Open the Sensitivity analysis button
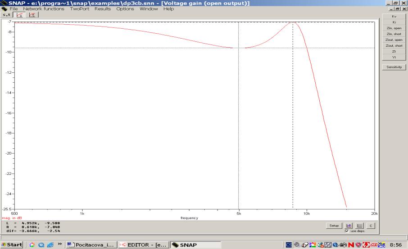 pos(394,67)
